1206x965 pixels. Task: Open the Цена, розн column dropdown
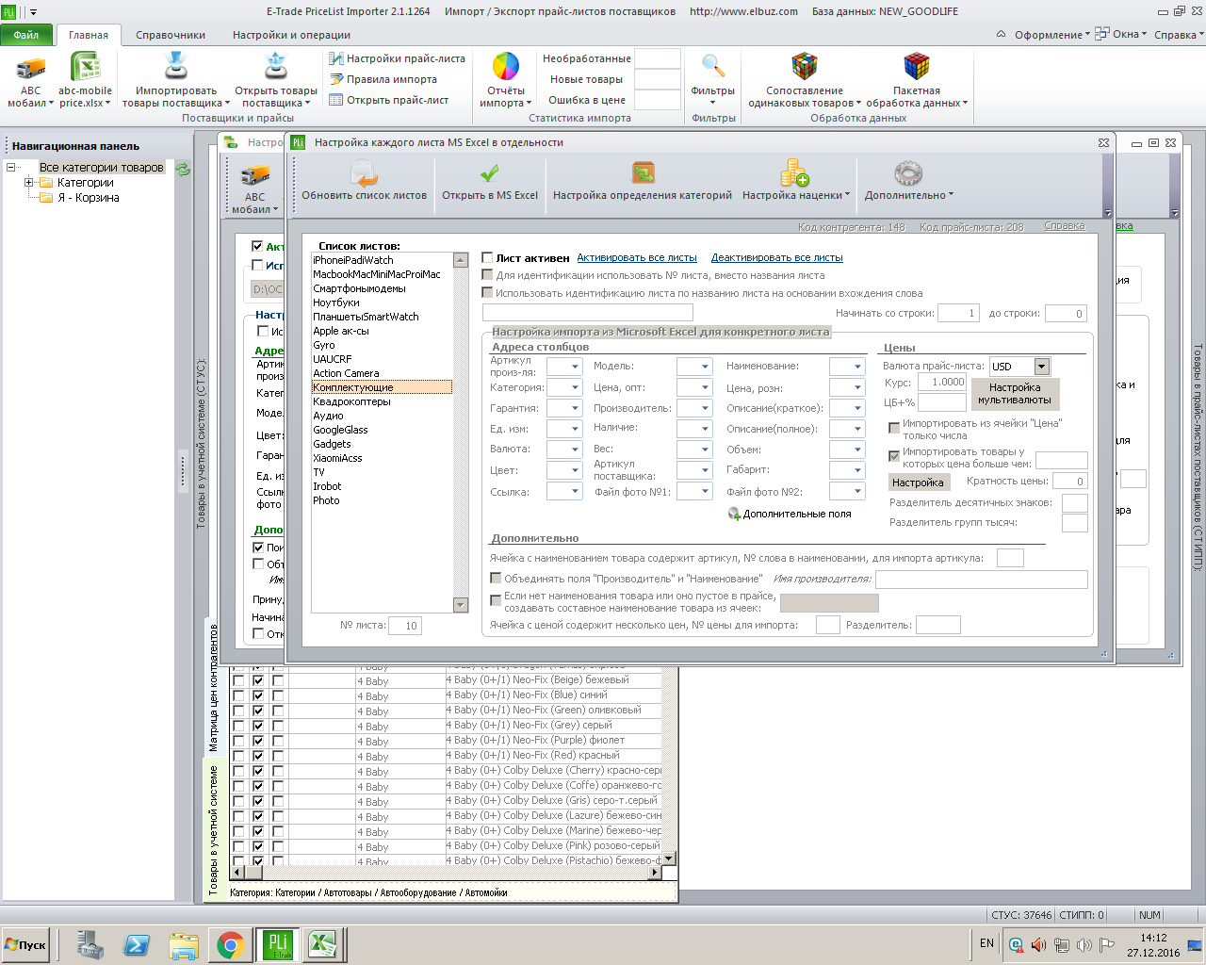click(857, 387)
